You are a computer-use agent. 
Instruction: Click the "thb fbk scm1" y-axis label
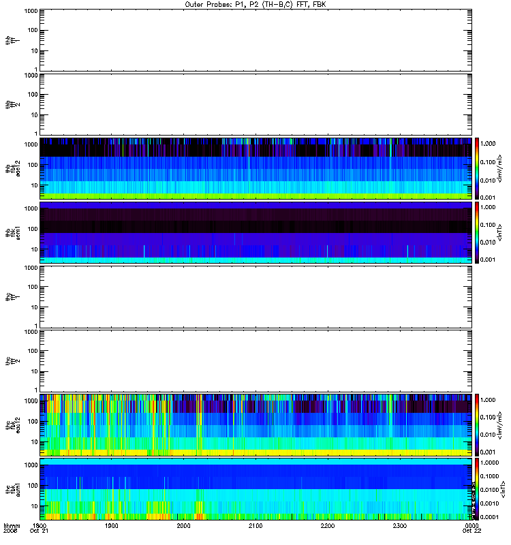tap(13, 232)
